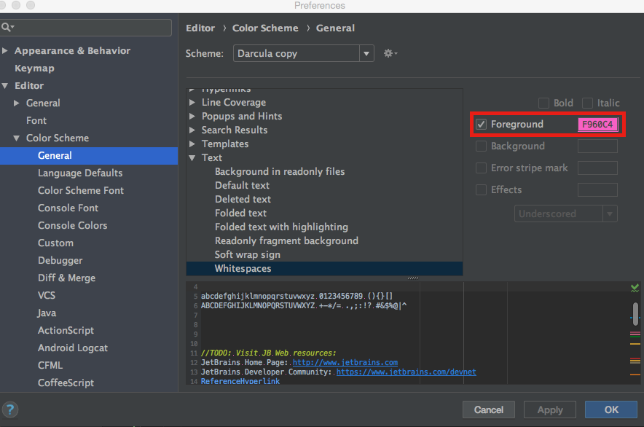Image resolution: width=644 pixels, height=427 pixels.
Task: Open the Underscored effect type dropdown
Action: pos(565,213)
